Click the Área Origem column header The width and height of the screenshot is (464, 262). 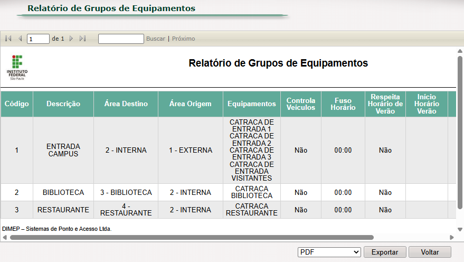[x=191, y=104]
